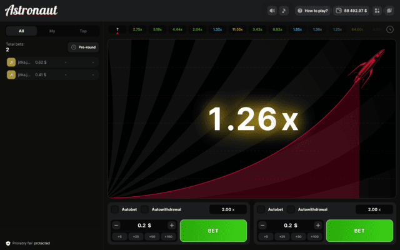Enable Autobet in left bet panel
This screenshot has width=400, height=250.
click(x=115, y=209)
